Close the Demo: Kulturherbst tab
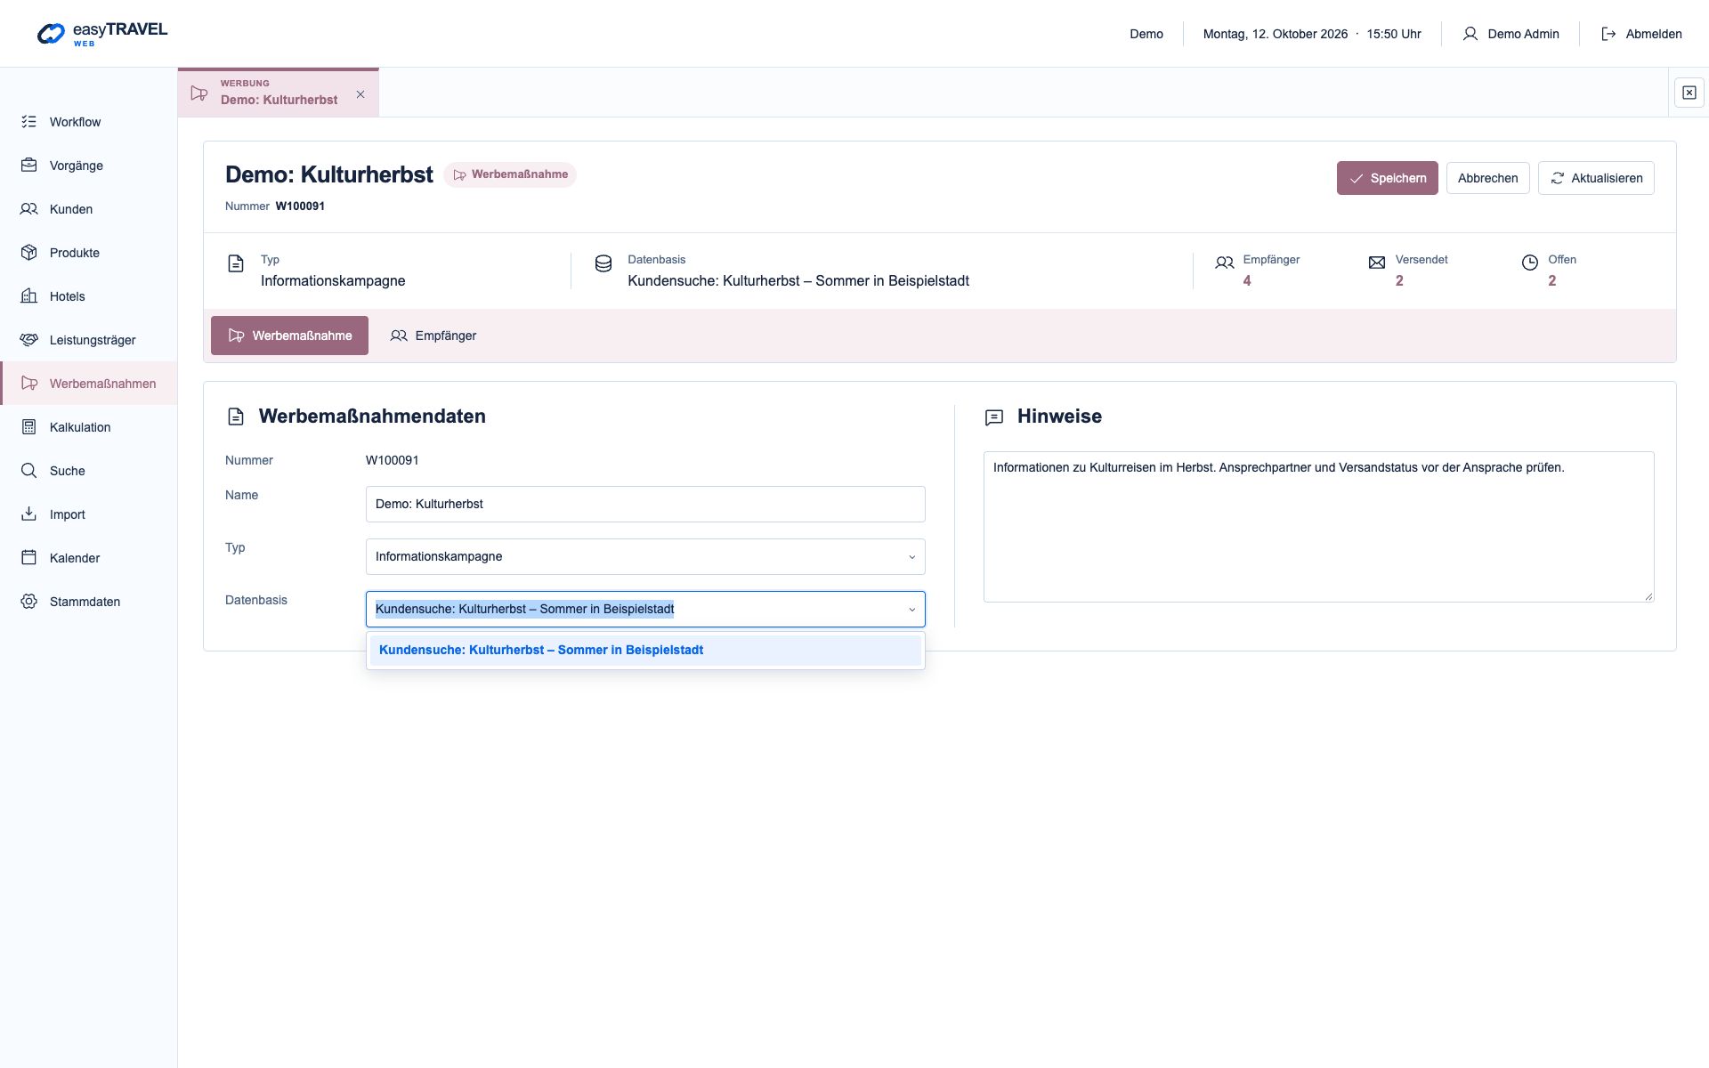Image resolution: width=1709 pixels, height=1068 pixels. 360,94
